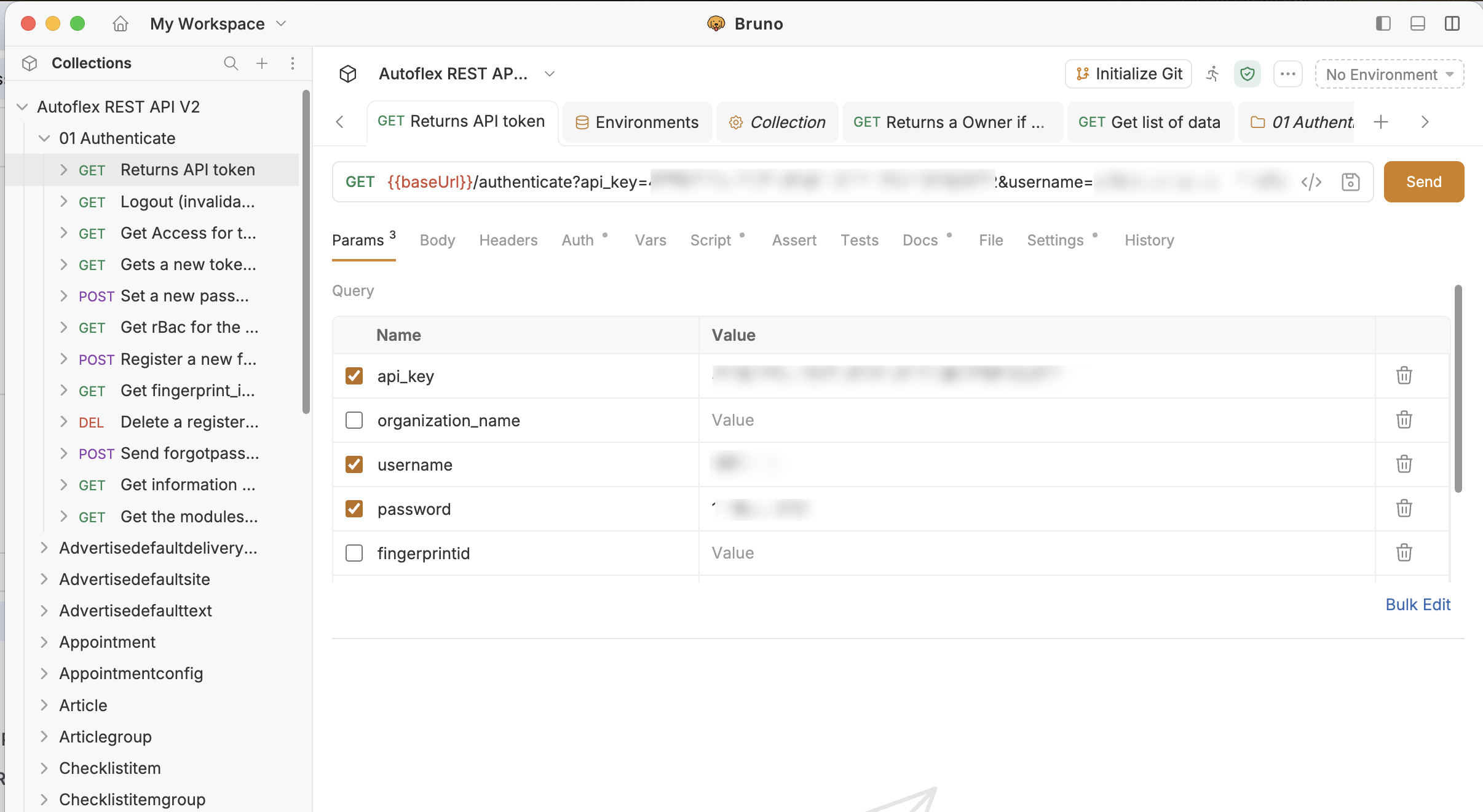The width and height of the screenshot is (1483, 812).
Task: Click Initialize Git button
Action: 1129,74
